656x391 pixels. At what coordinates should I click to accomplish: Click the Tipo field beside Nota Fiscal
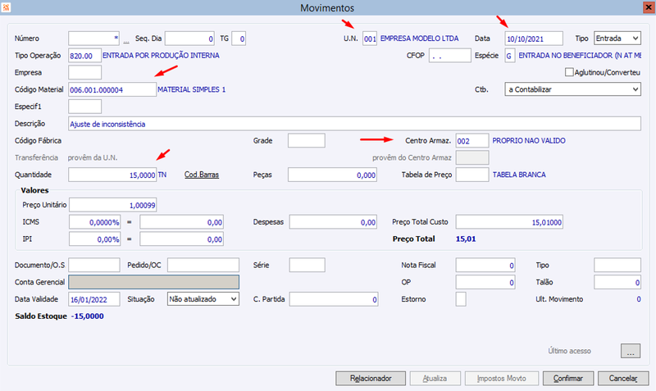click(617, 265)
